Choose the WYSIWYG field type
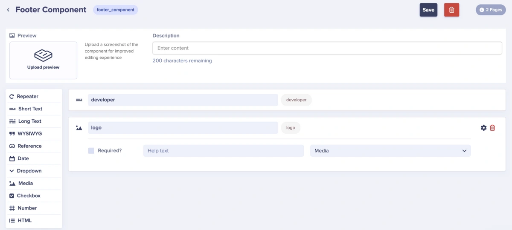This screenshot has width=512, height=230. [x=29, y=134]
